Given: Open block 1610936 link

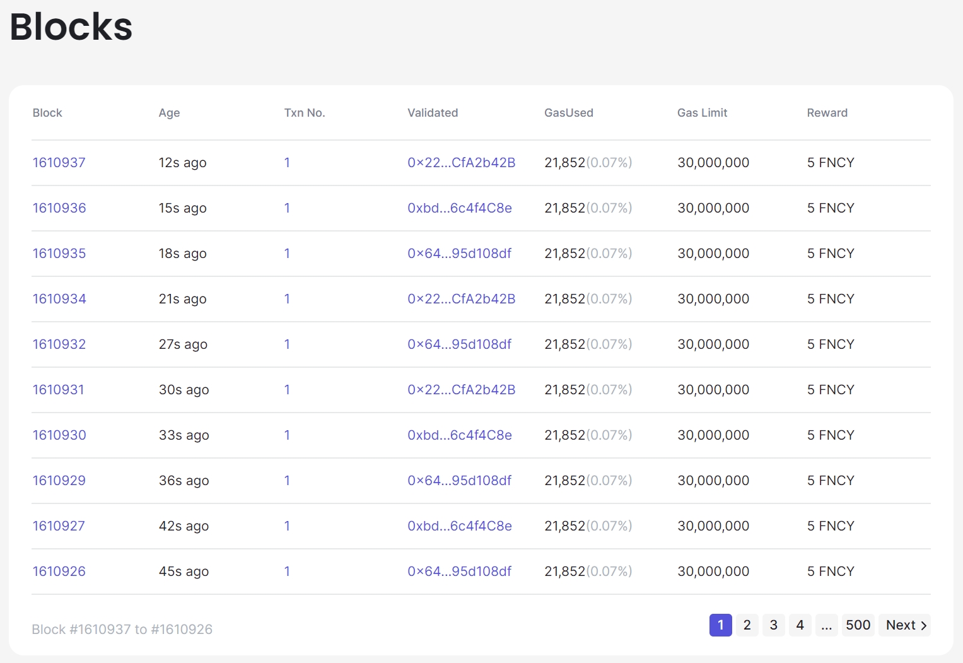Looking at the screenshot, I should (59, 208).
